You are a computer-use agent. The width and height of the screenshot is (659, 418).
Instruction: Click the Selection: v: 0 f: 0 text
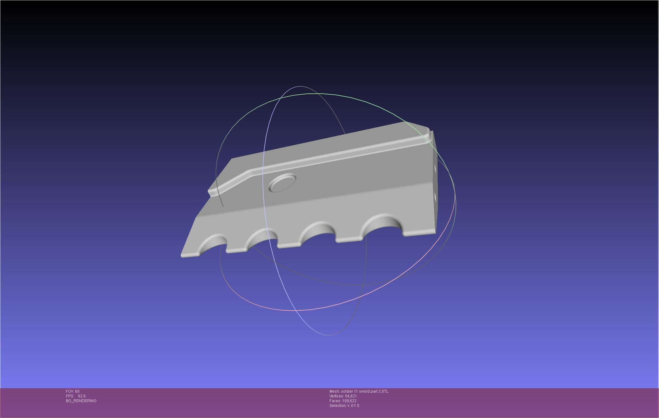pos(344,406)
